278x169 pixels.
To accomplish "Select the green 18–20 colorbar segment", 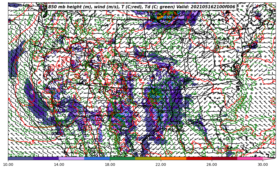I will tap(123, 158).
